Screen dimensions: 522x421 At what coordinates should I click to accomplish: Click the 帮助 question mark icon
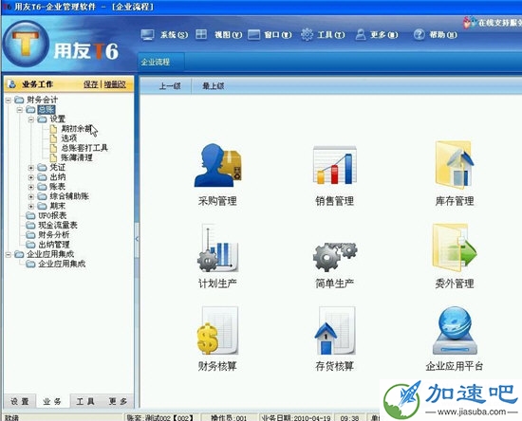(x=419, y=34)
